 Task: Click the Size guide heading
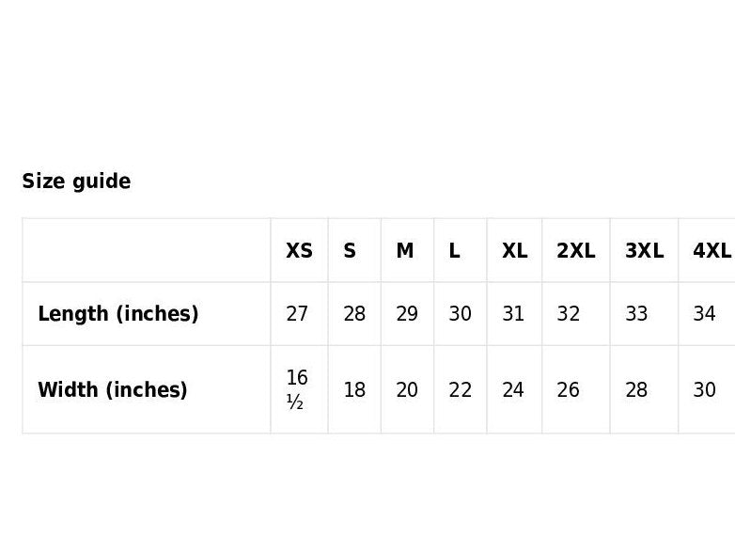pos(76,181)
